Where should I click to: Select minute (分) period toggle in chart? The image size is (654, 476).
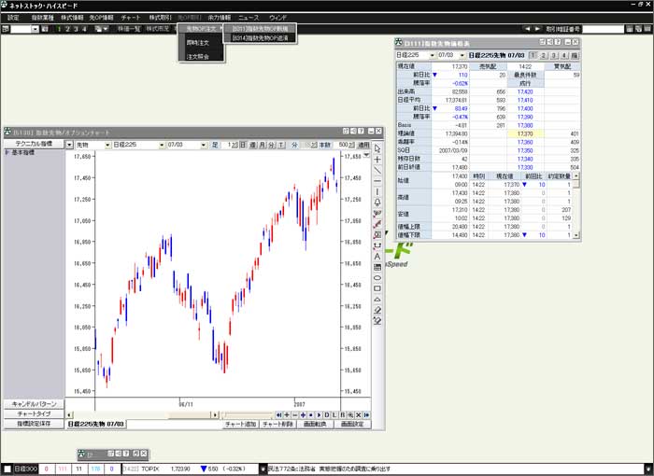pyautogui.click(x=272, y=145)
